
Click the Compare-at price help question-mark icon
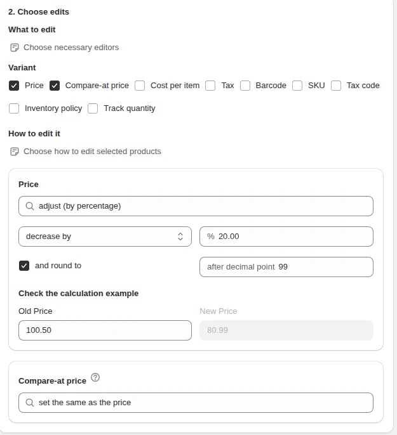pos(95,377)
